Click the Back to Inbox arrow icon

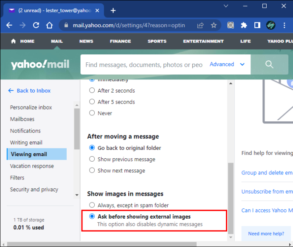pos(11,90)
